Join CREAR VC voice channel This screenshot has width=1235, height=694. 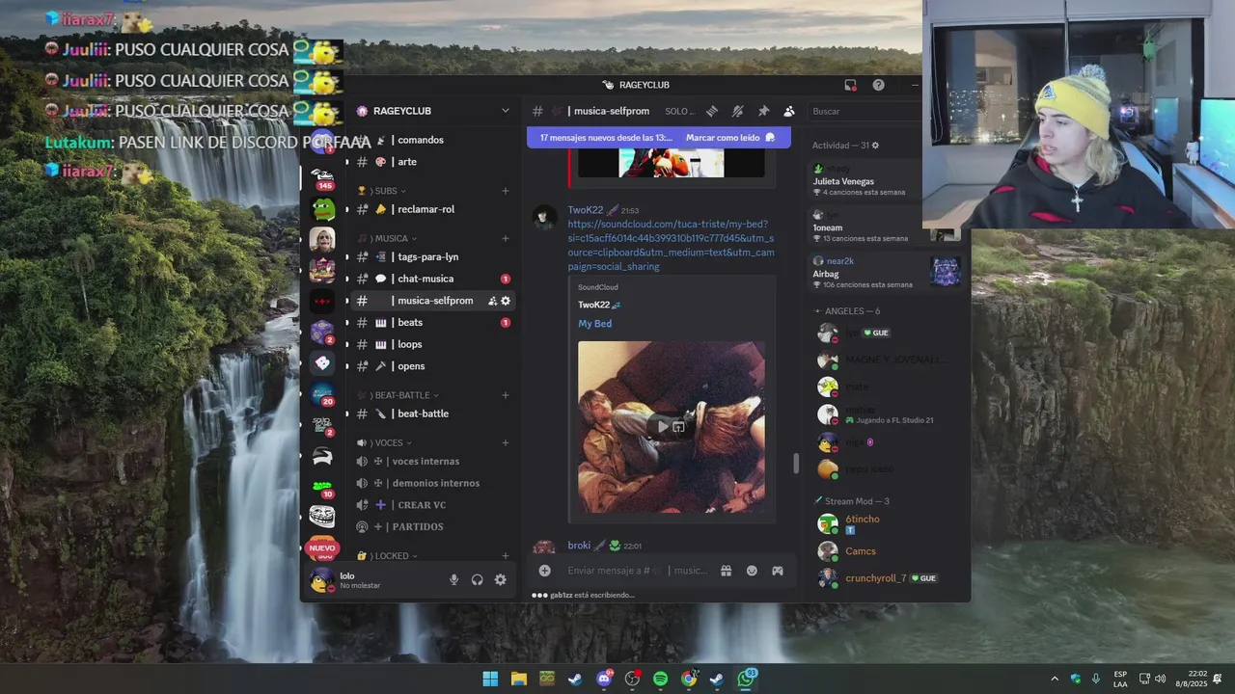pos(433,505)
